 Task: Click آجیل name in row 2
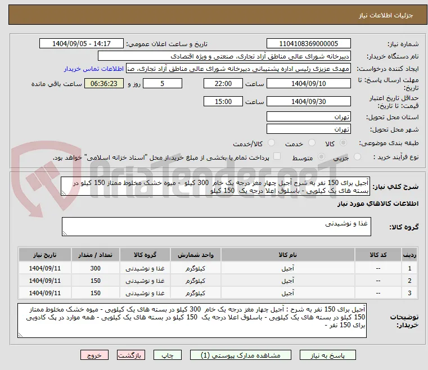coord(288,281)
